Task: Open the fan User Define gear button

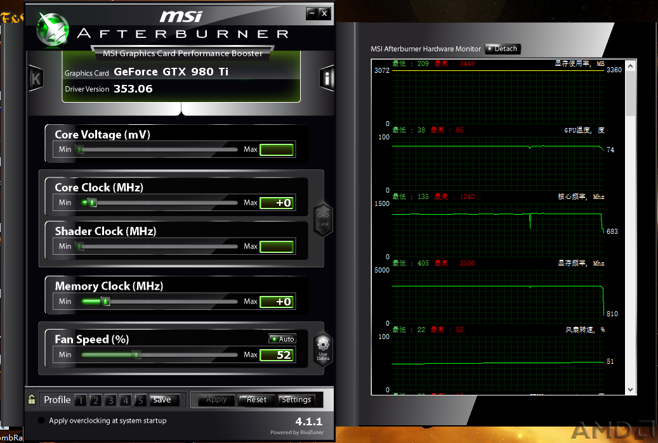Action: click(323, 350)
